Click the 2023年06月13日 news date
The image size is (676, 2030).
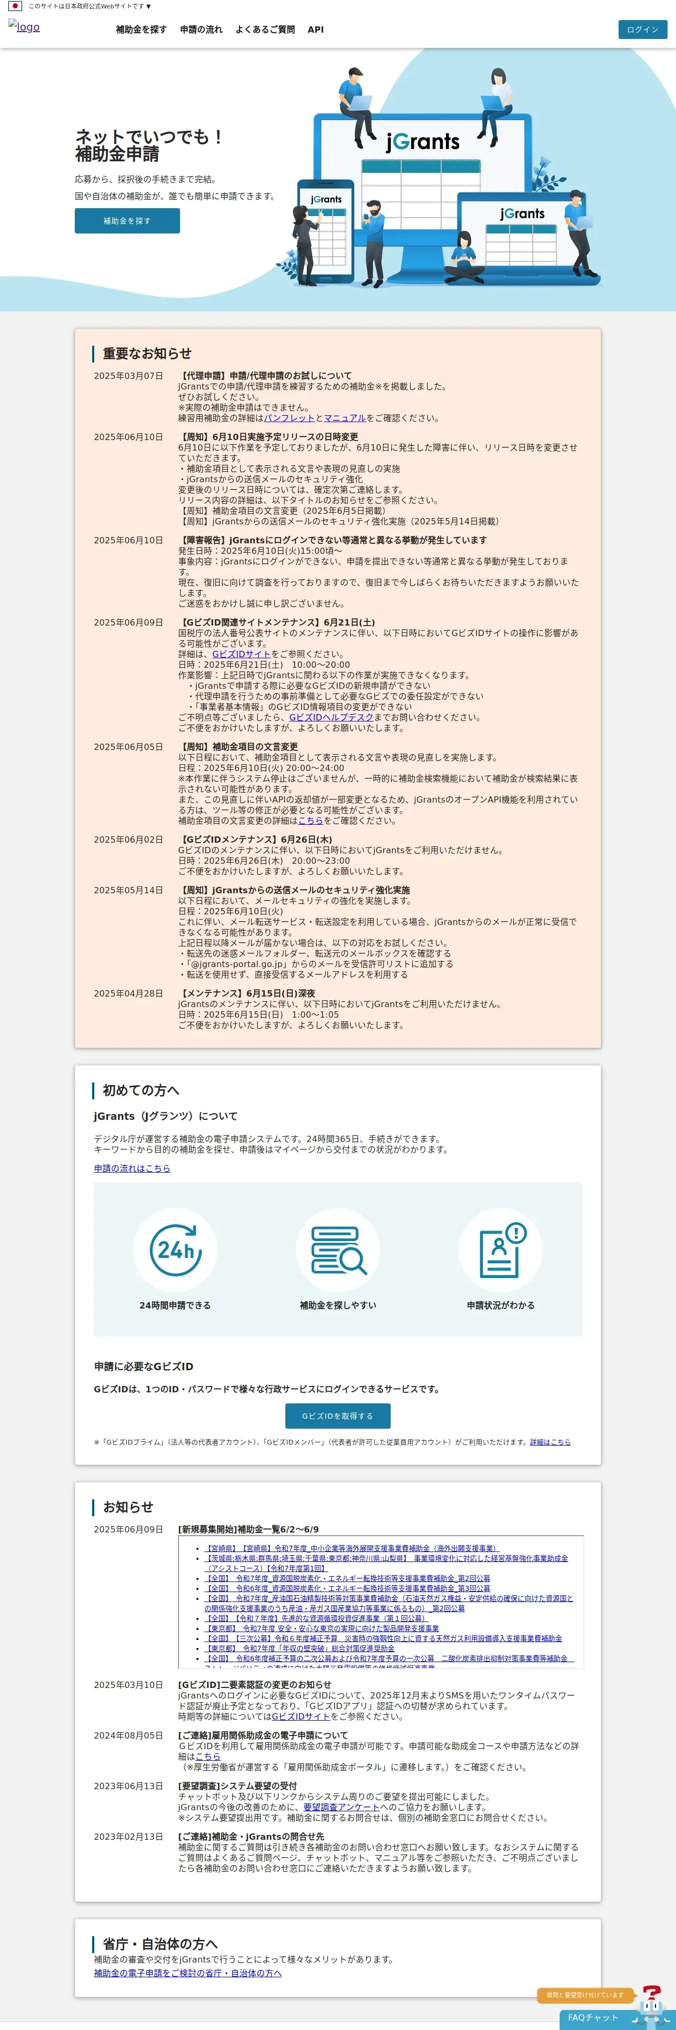point(128,1787)
